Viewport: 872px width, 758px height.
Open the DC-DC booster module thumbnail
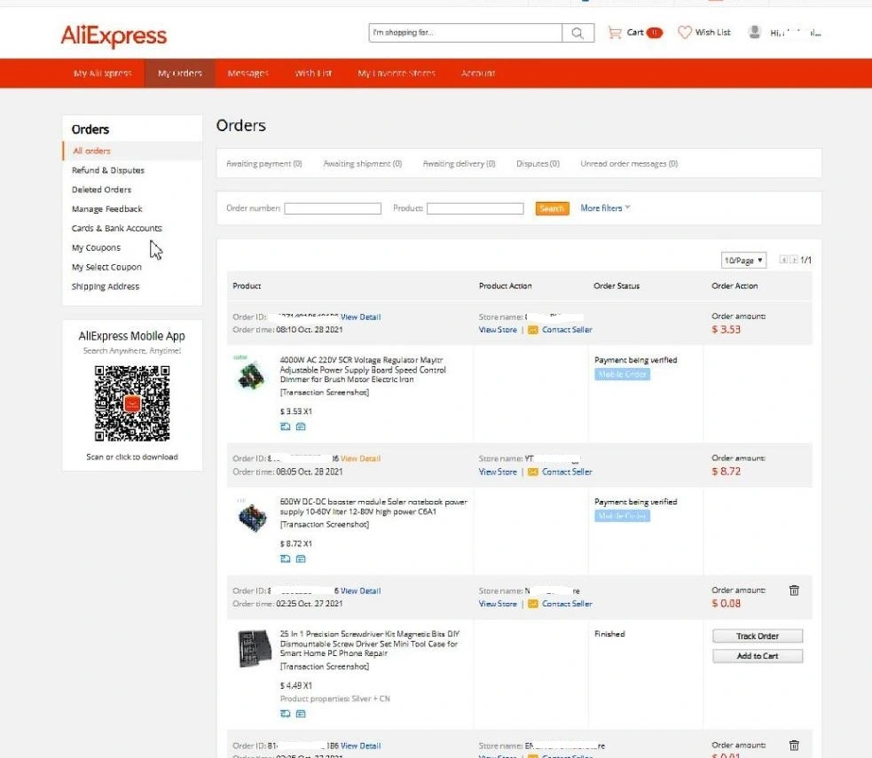[x=252, y=516]
